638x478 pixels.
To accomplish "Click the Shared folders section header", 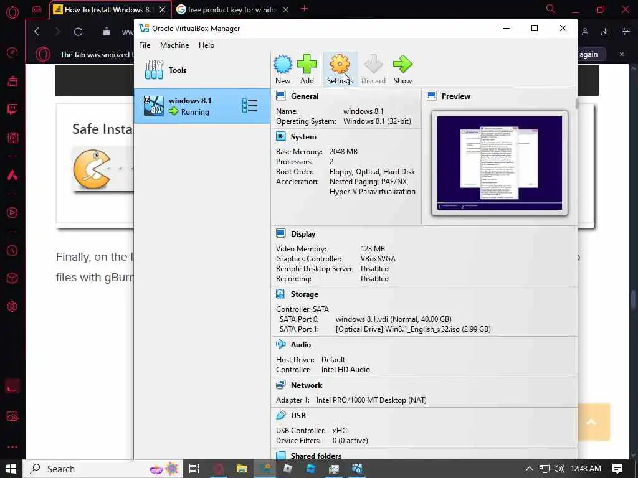I will pos(316,456).
